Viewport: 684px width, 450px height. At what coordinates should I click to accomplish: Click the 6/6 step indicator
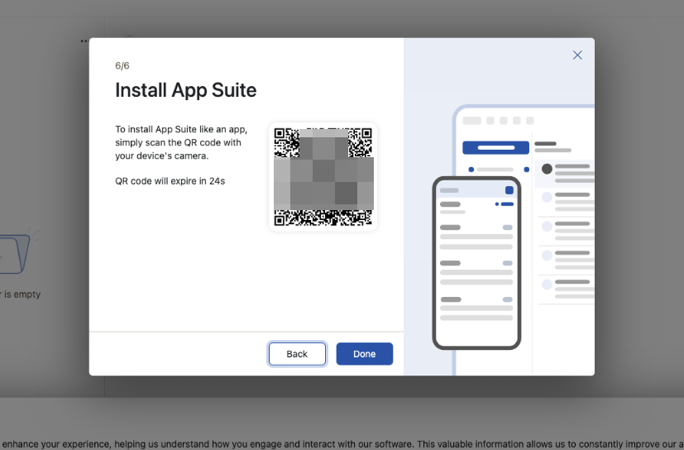click(122, 65)
